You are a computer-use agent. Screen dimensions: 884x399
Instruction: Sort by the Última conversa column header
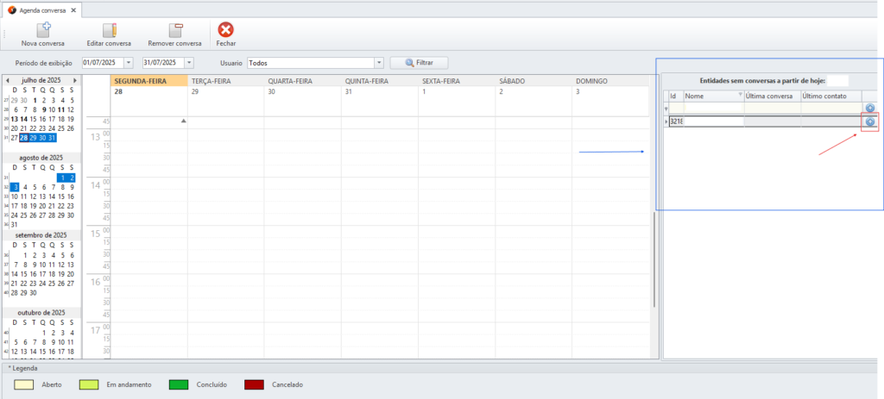(x=771, y=97)
